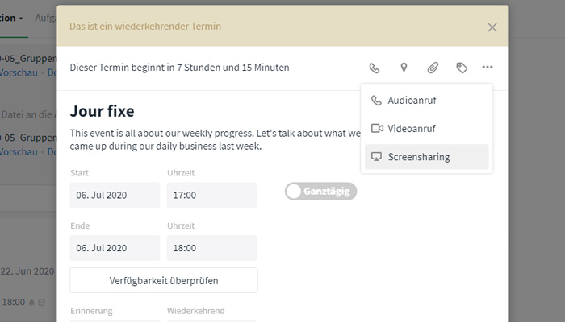Click the location pin icon
The image size is (565, 322).
click(x=404, y=67)
